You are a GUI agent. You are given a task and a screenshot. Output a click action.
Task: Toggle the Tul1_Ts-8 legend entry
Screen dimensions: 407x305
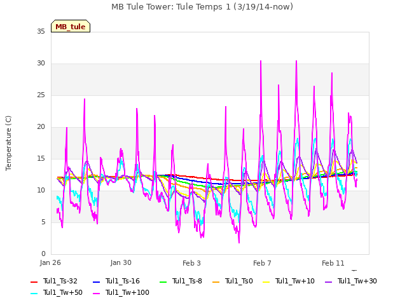click(x=181, y=281)
